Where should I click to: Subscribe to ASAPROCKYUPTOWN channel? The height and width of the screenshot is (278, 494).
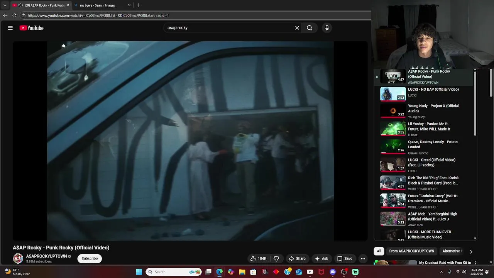pyautogui.click(x=90, y=259)
